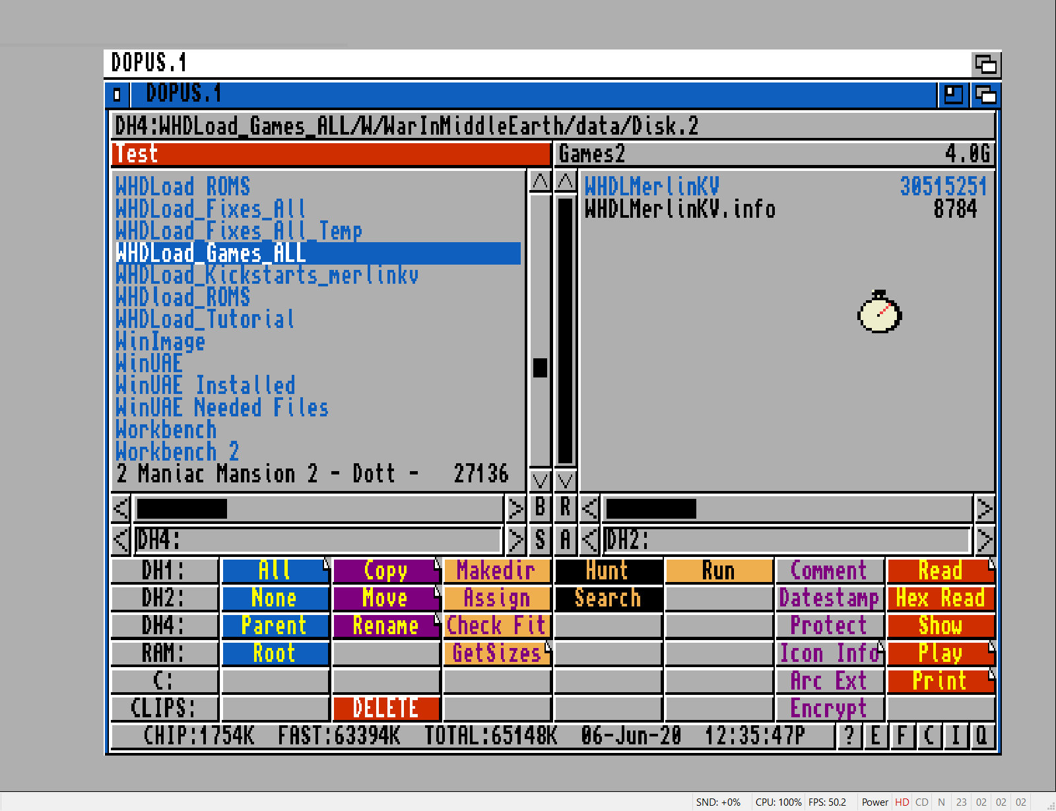Click the 'B' buffer button between panes
The width and height of the screenshot is (1056, 811).
(x=540, y=507)
